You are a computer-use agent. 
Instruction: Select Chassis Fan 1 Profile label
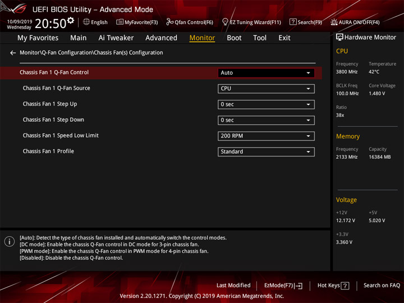[x=48, y=151]
